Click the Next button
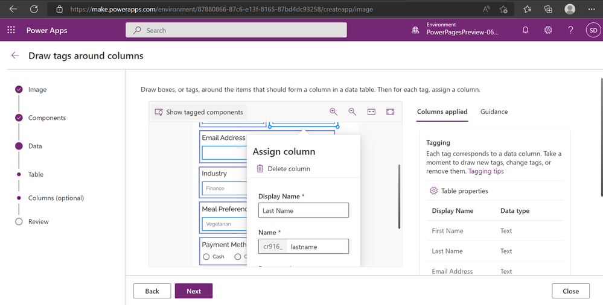This screenshot has width=603, height=305. pyautogui.click(x=193, y=291)
